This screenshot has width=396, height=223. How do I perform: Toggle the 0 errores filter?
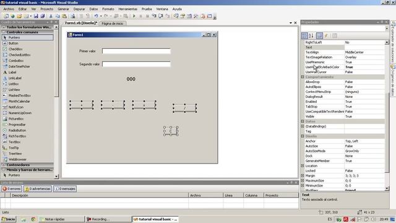pos(11,189)
